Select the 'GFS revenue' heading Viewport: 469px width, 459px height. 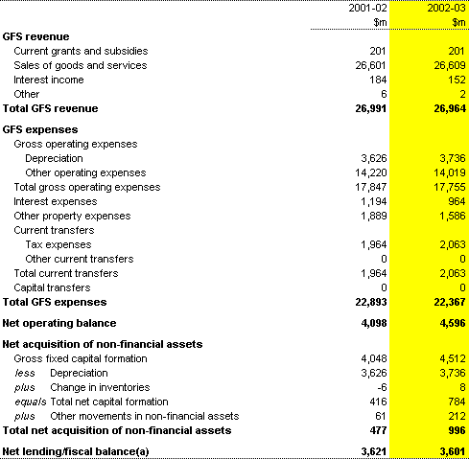35,36
